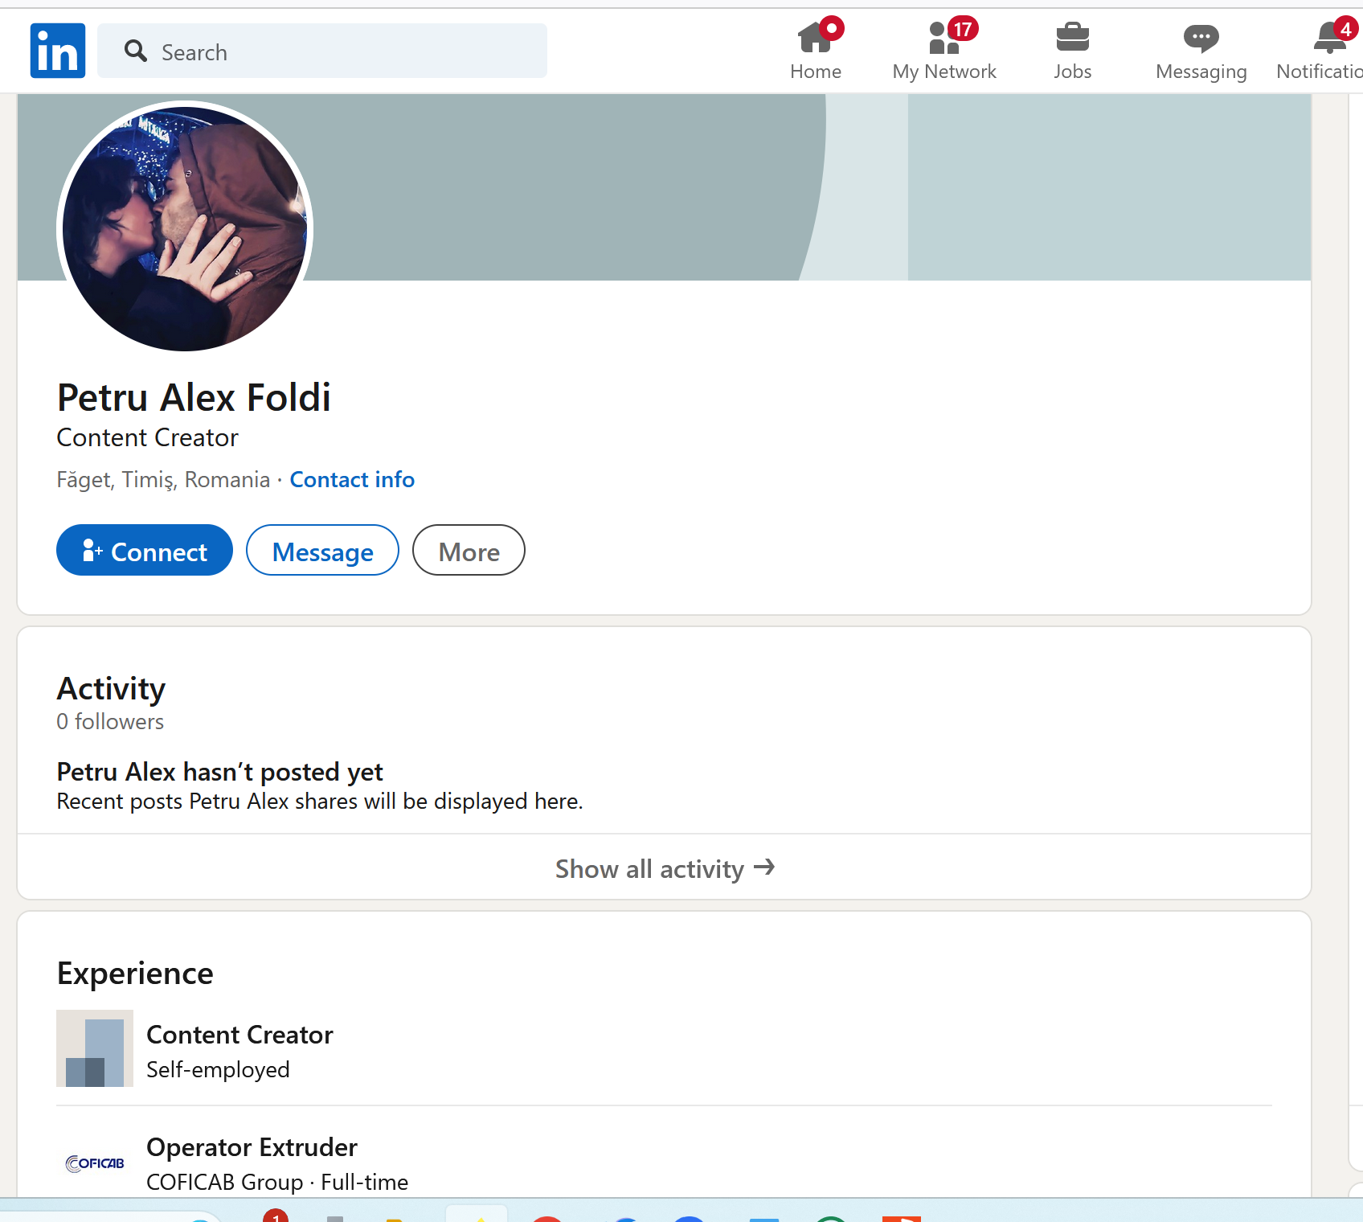The height and width of the screenshot is (1222, 1363).
Task: Click the COFICAB company logo
Action: coord(95,1163)
